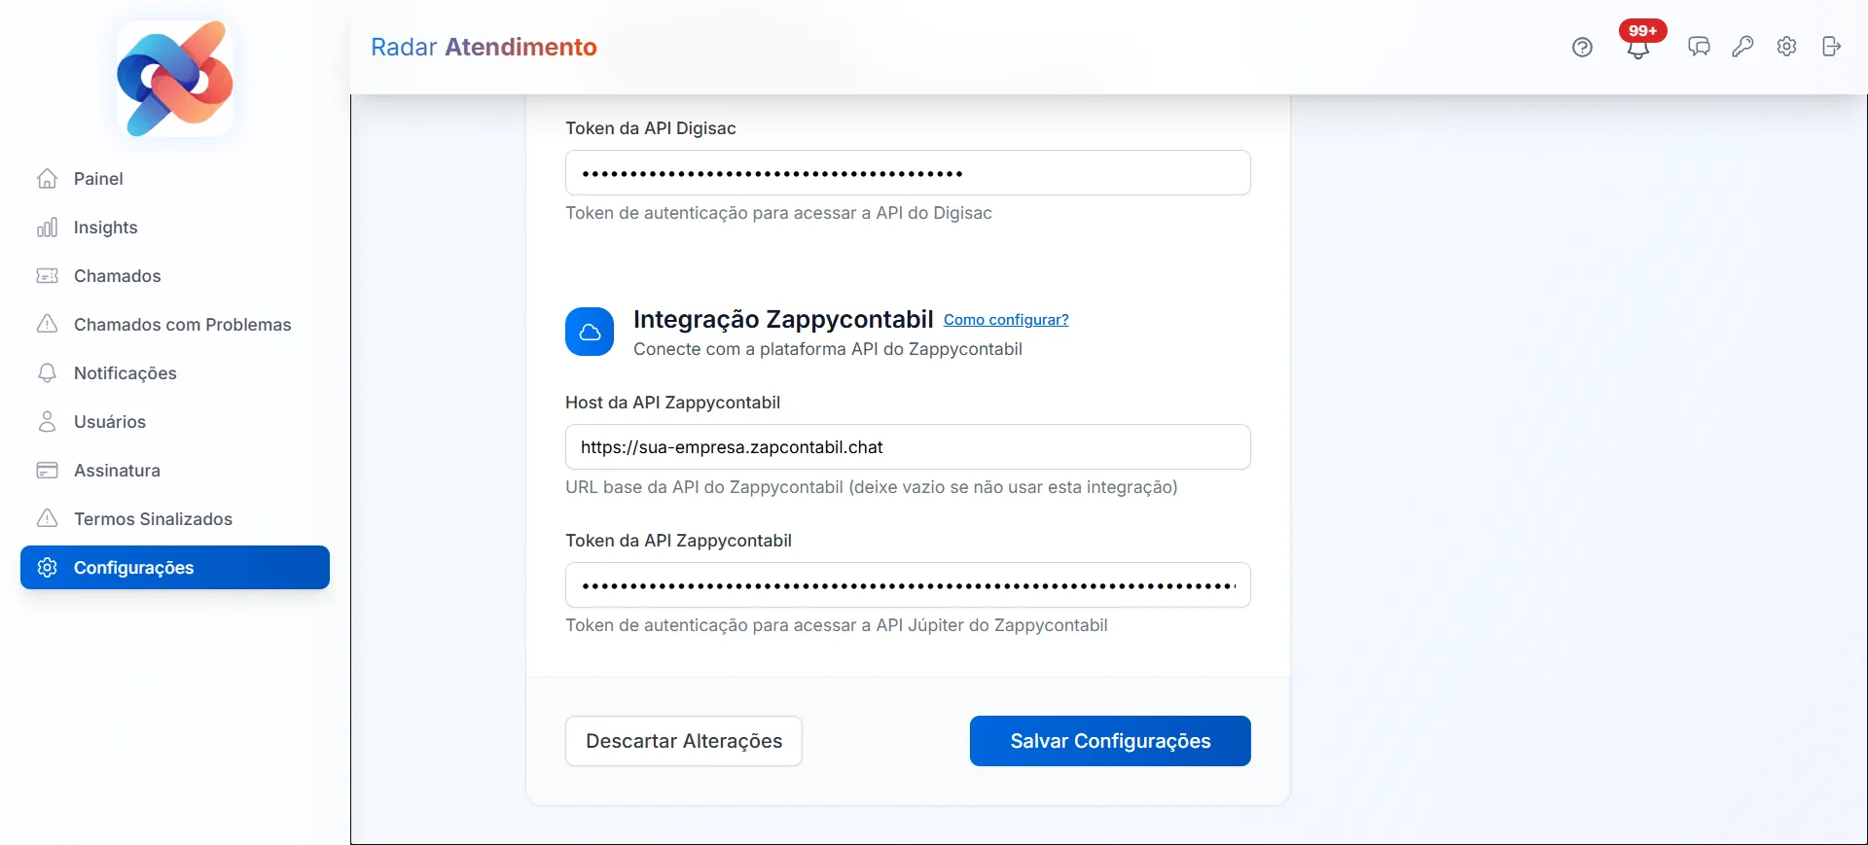Image resolution: width=1868 pixels, height=845 pixels.
Task: Select the Chamados chat icon
Action: click(48, 276)
